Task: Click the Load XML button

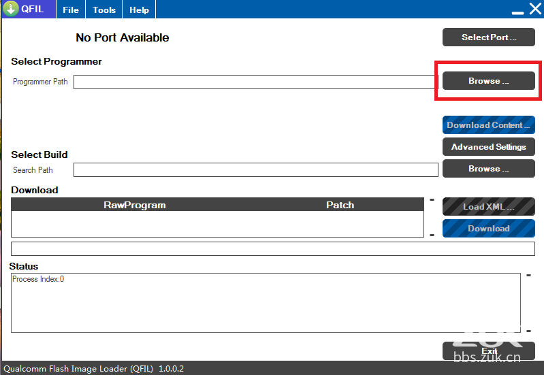Action: (488, 207)
